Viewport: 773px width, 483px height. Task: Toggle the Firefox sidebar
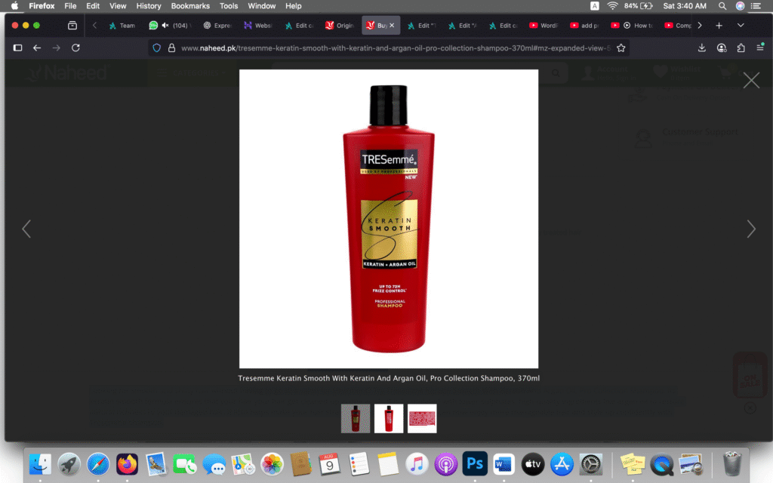(x=18, y=48)
